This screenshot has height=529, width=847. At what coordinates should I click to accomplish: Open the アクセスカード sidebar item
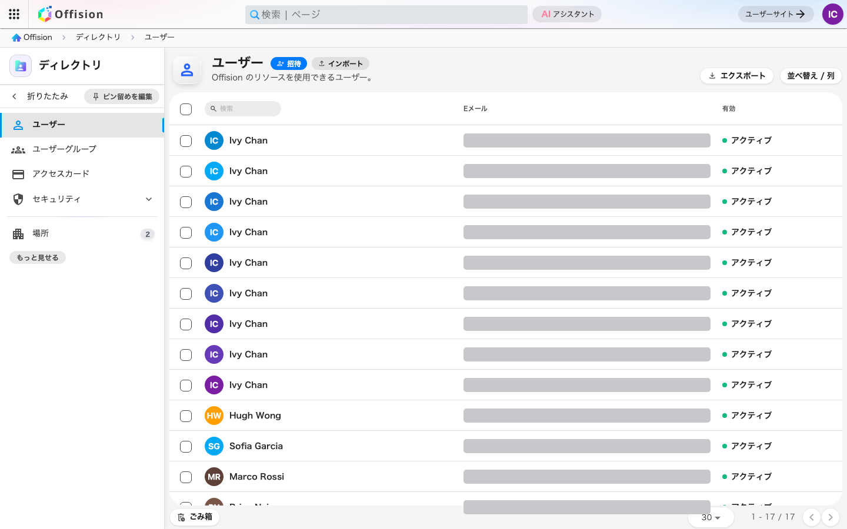82,174
